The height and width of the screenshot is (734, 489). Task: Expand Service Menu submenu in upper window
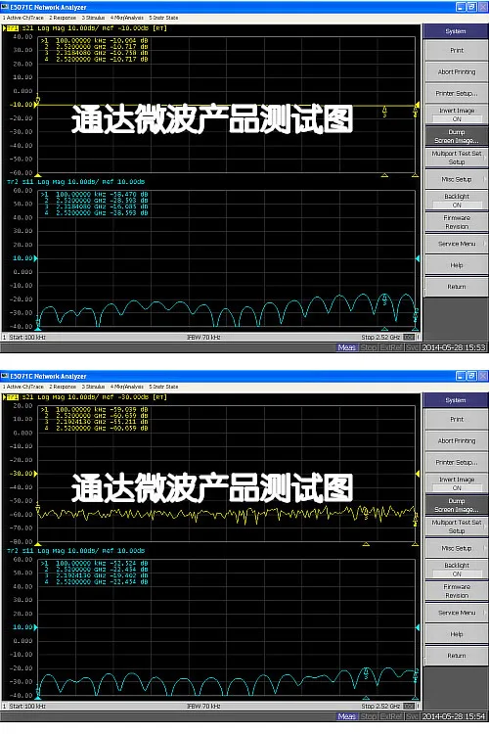(x=457, y=244)
